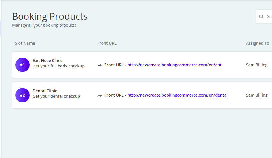Screen dimensions: 272x158
Task: Click Sam Billing in Dental Clinic row
Action: 257,95
